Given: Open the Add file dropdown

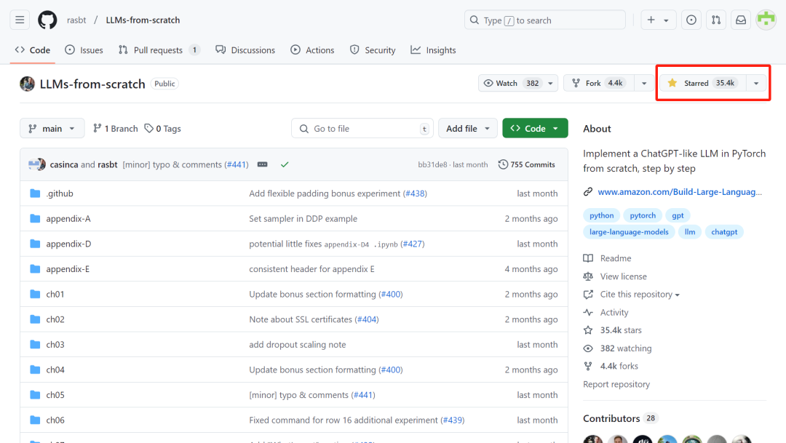Looking at the screenshot, I should click(x=468, y=129).
